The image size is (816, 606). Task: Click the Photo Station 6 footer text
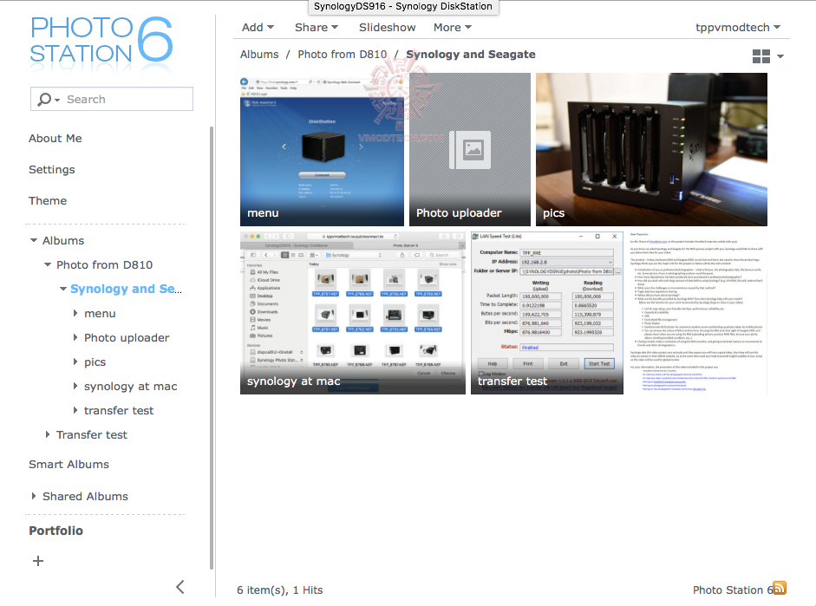pyautogui.click(x=732, y=590)
